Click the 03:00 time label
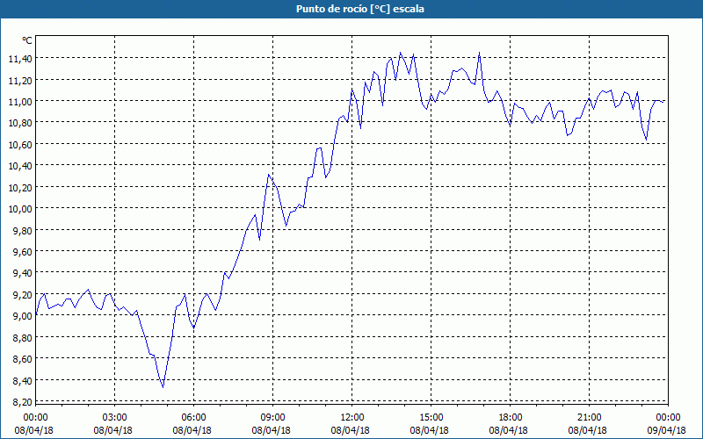Viewport: 703px width, 439px height. click(x=115, y=418)
